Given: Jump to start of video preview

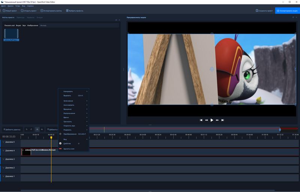Looking at the screenshot, I should pos(201,120).
